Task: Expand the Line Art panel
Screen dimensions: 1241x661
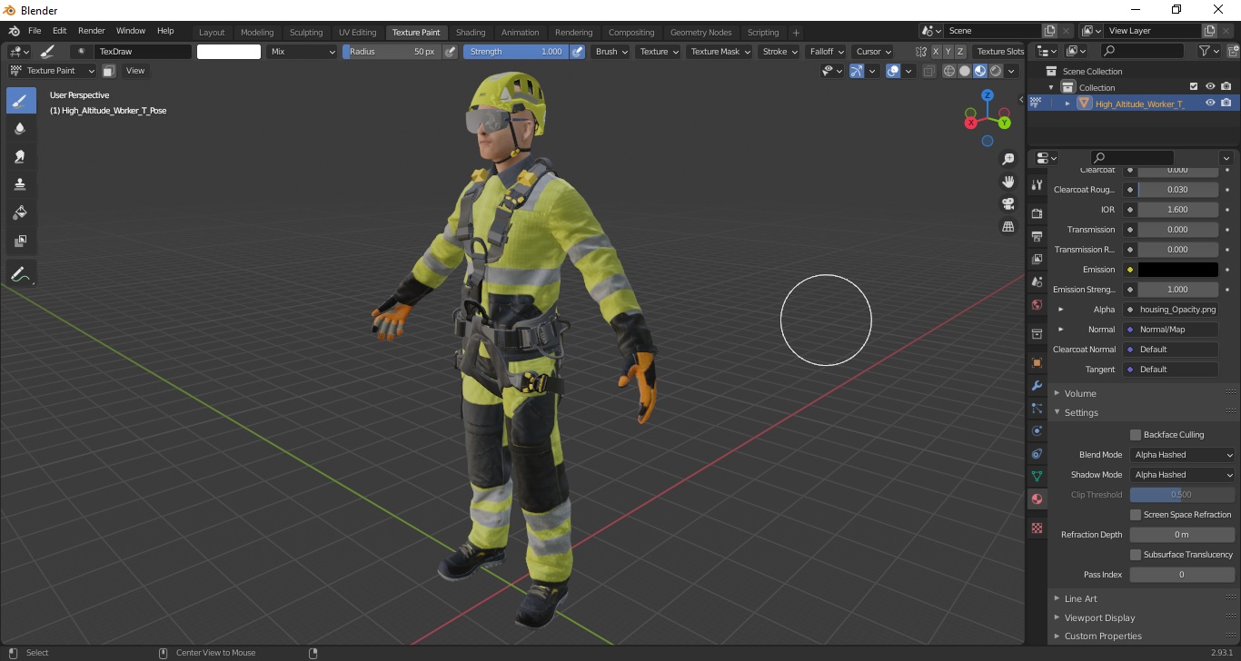Action: [x=1080, y=598]
